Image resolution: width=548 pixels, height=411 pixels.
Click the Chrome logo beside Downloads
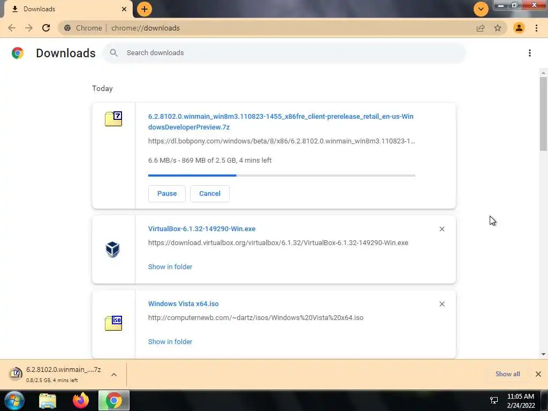point(18,53)
